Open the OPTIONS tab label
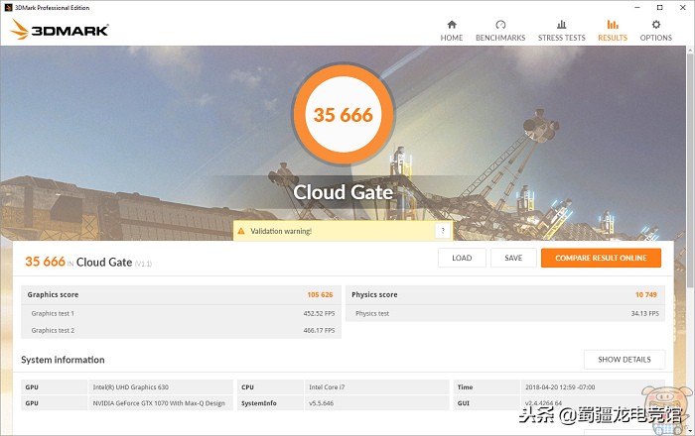 pos(656,38)
